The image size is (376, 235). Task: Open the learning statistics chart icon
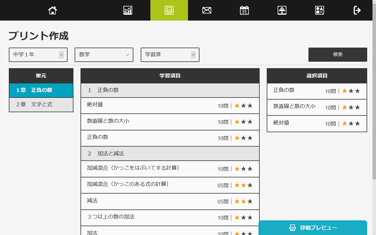128,10
